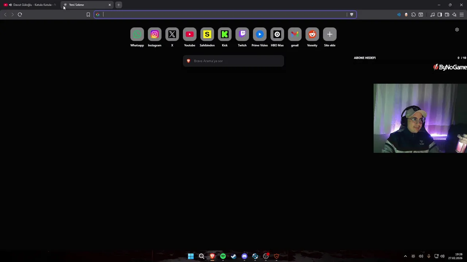
Task: Open Spotify from the taskbar
Action: tap(223, 256)
